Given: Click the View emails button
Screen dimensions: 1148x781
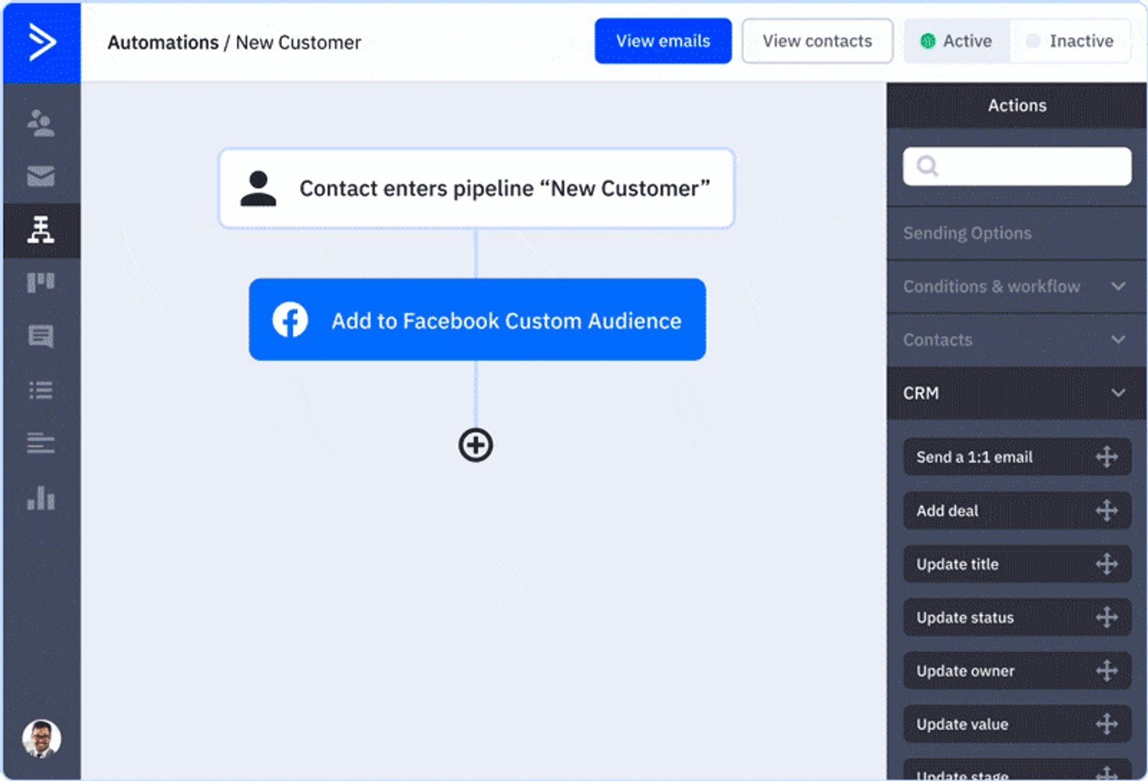Looking at the screenshot, I should tap(663, 42).
